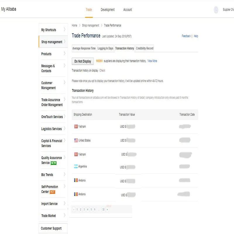Go to next page using pagination arrow
234x234 pixels.
coord(108,209)
